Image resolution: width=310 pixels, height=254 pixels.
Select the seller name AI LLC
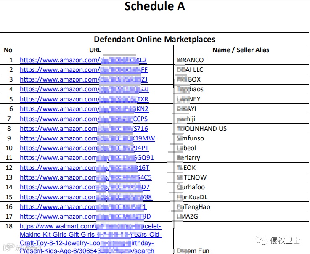(190, 69)
